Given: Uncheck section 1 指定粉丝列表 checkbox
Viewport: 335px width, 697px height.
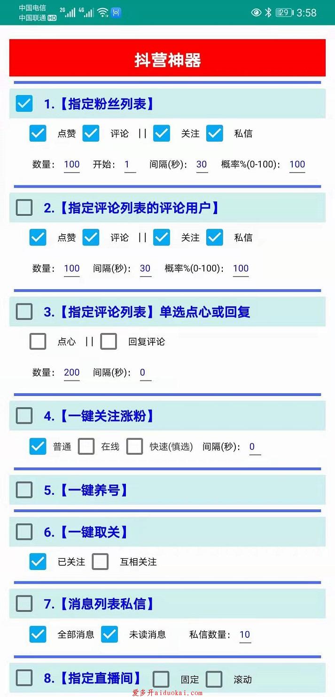Looking at the screenshot, I should (x=24, y=103).
